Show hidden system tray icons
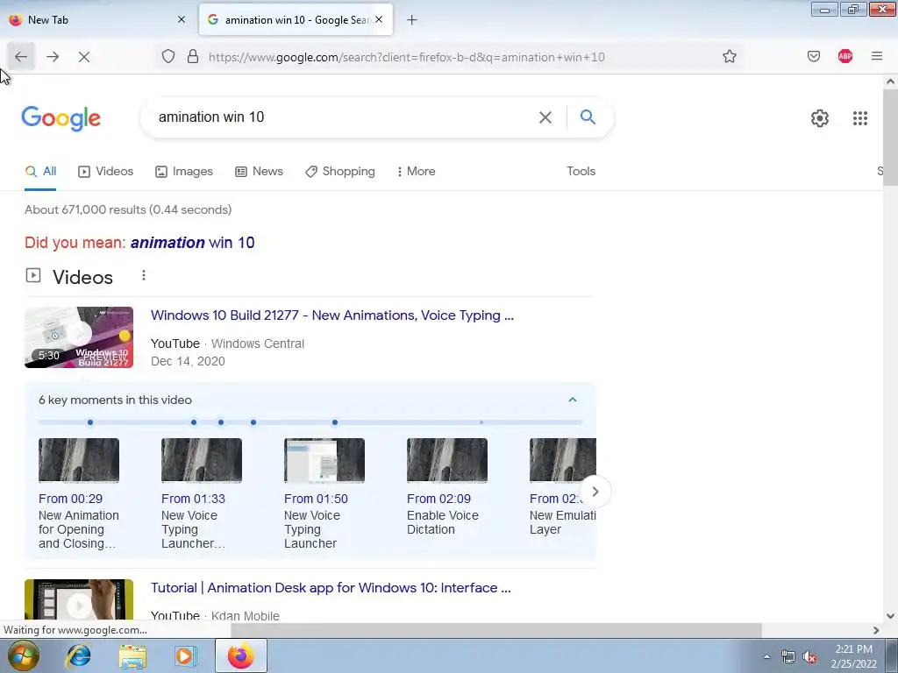 click(x=766, y=657)
